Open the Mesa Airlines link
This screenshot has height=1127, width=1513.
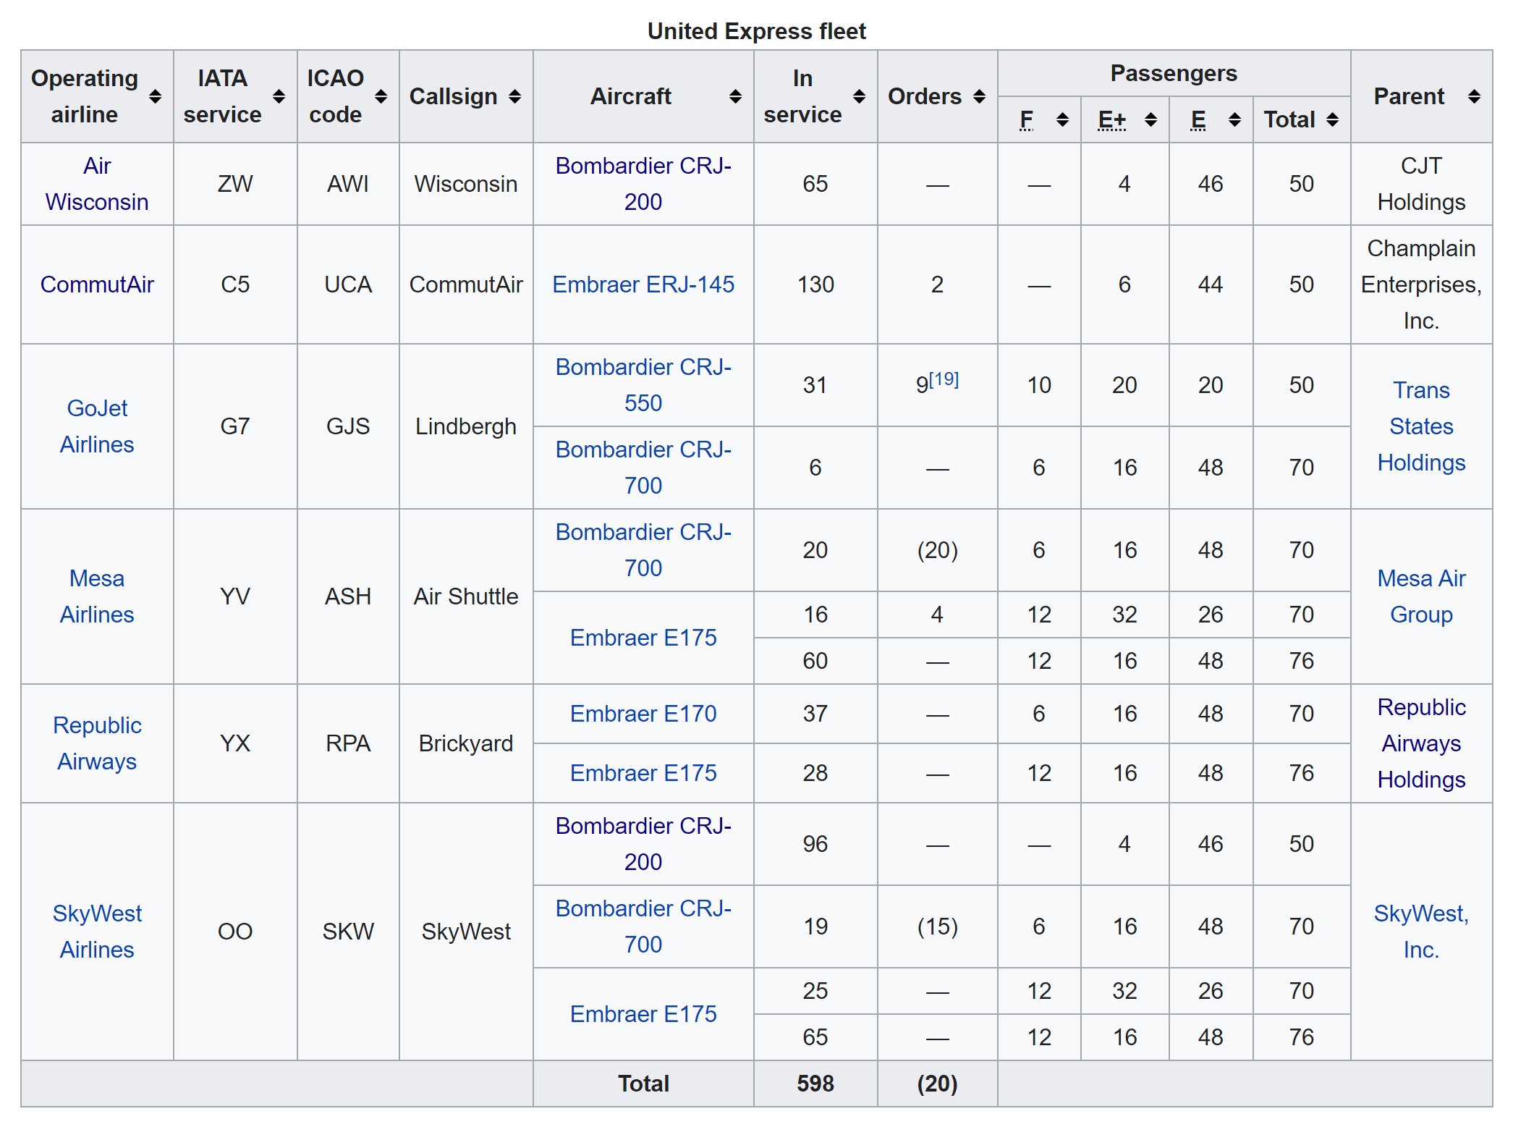[x=97, y=596]
